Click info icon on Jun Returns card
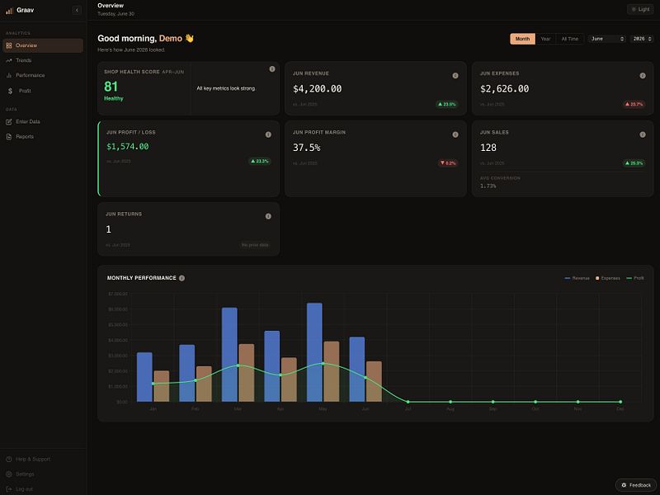 click(x=268, y=216)
